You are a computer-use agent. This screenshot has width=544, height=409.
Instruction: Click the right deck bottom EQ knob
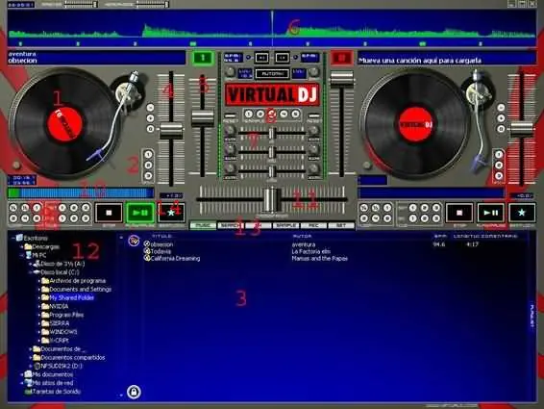coord(314,168)
